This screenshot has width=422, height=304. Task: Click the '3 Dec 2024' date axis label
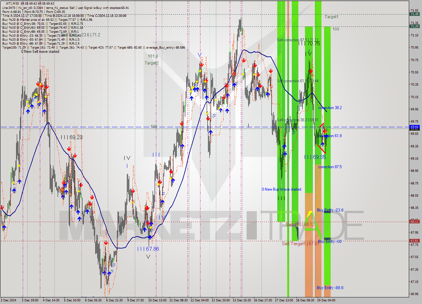click(x=8, y=300)
